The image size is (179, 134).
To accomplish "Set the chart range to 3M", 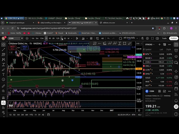I will coord(22,115).
